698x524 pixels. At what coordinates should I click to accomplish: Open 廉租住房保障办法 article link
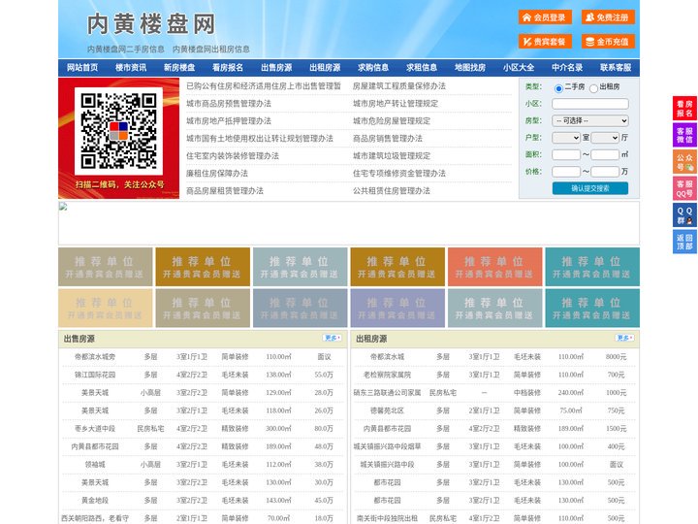click(x=217, y=174)
